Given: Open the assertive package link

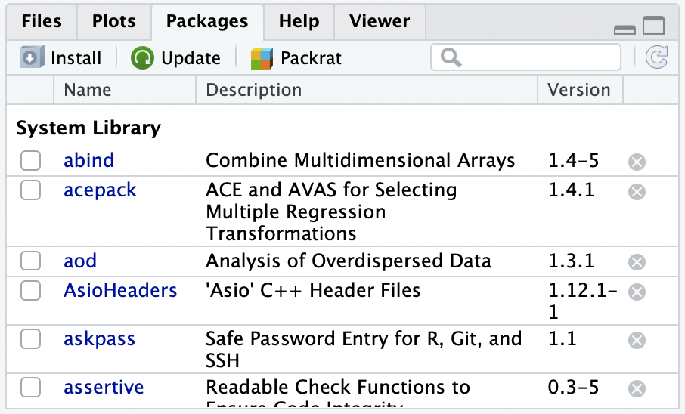Looking at the screenshot, I should coord(104,388).
